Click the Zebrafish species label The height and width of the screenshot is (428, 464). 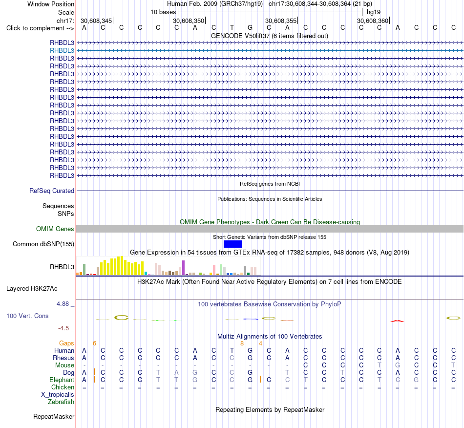point(61,402)
